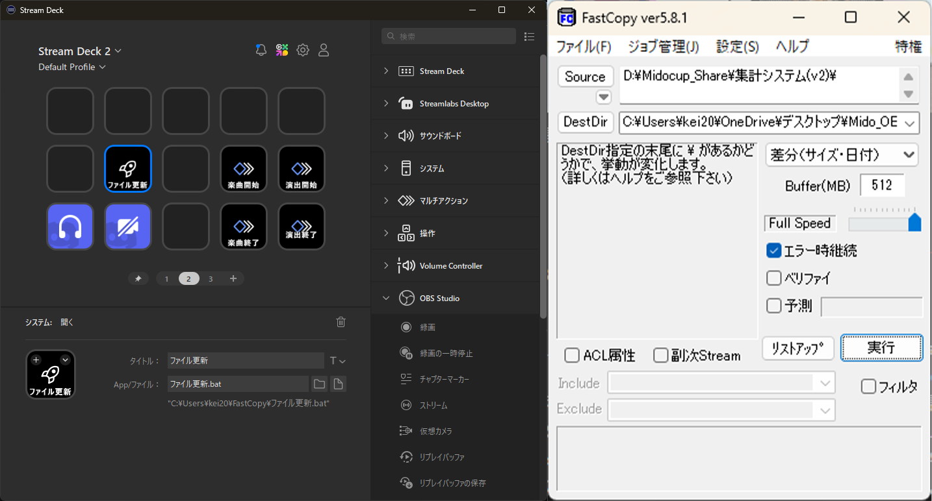This screenshot has width=932, height=501.
Task: Click the 実行 button in FastCopy
Action: tap(881, 347)
